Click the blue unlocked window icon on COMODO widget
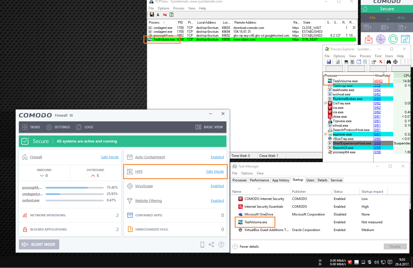 point(405,39)
